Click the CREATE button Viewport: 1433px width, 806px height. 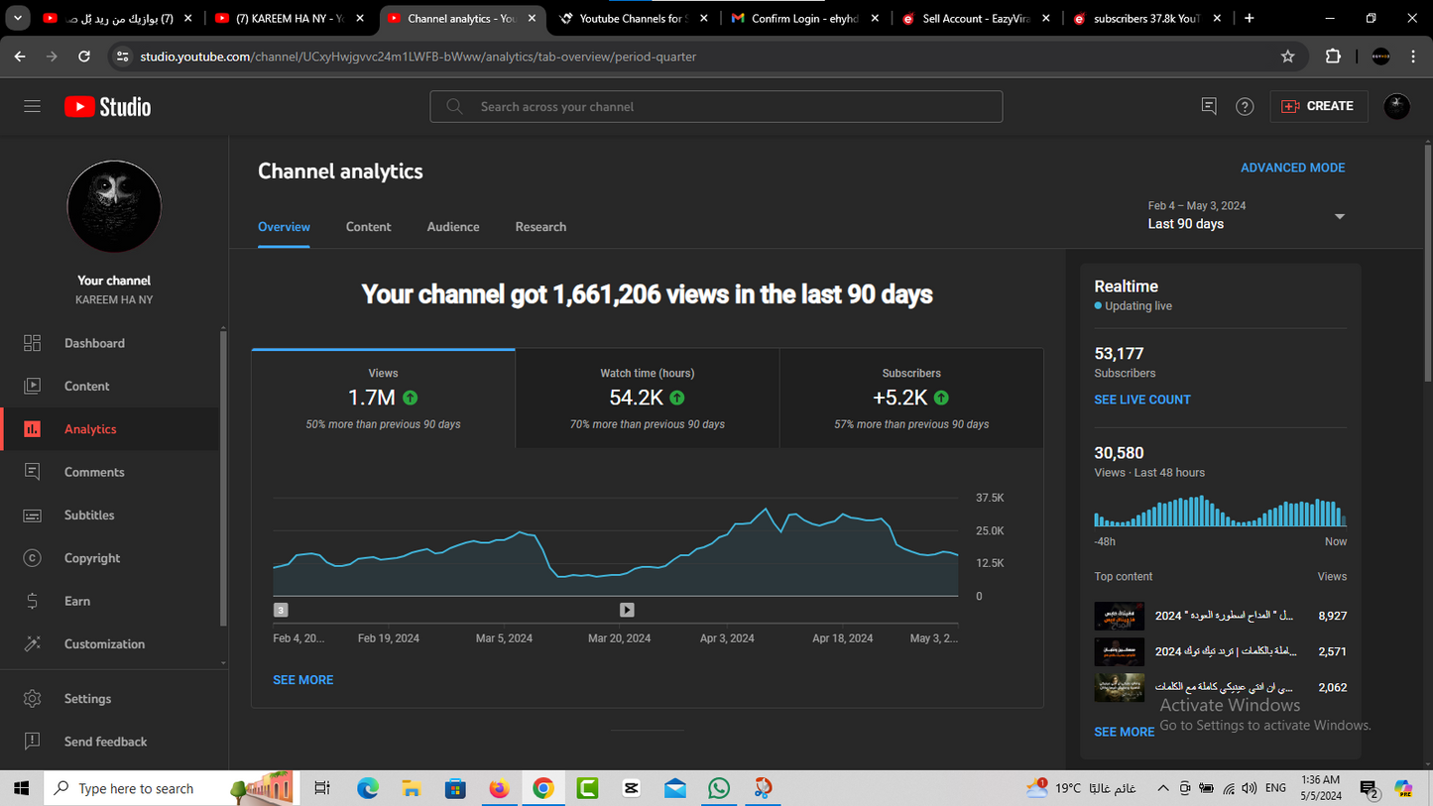tap(1319, 106)
